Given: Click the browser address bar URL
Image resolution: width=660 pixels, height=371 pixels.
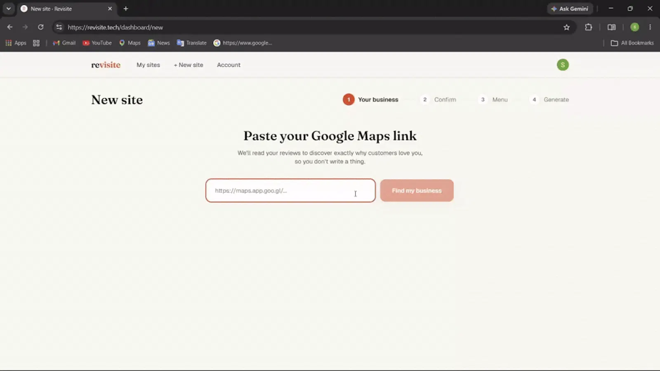Looking at the screenshot, I should [x=115, y=27].
